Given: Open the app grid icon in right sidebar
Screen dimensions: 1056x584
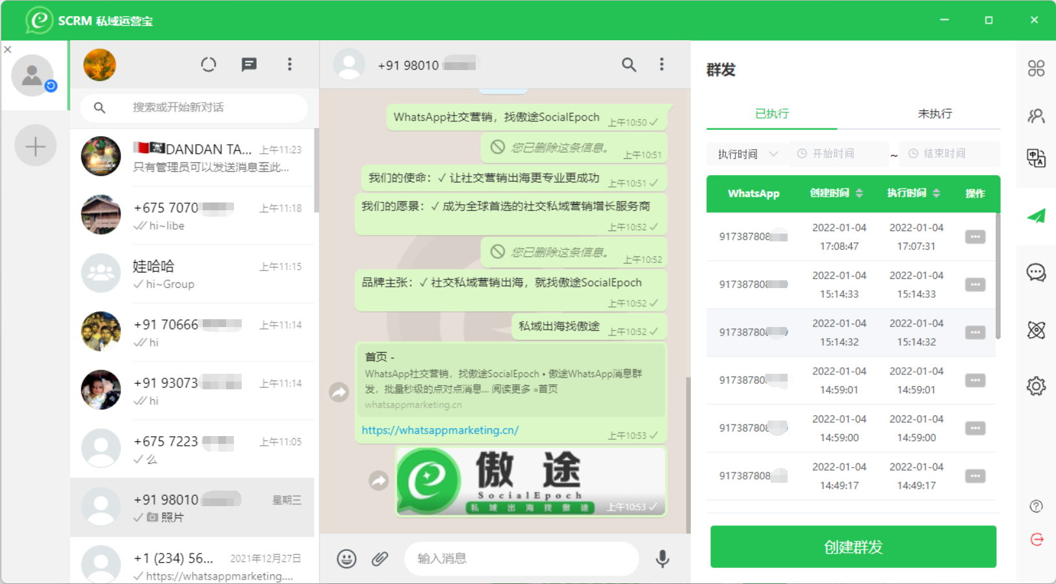Looking at the screenshot, I should pyautogui.click(x=1036, y=68).
